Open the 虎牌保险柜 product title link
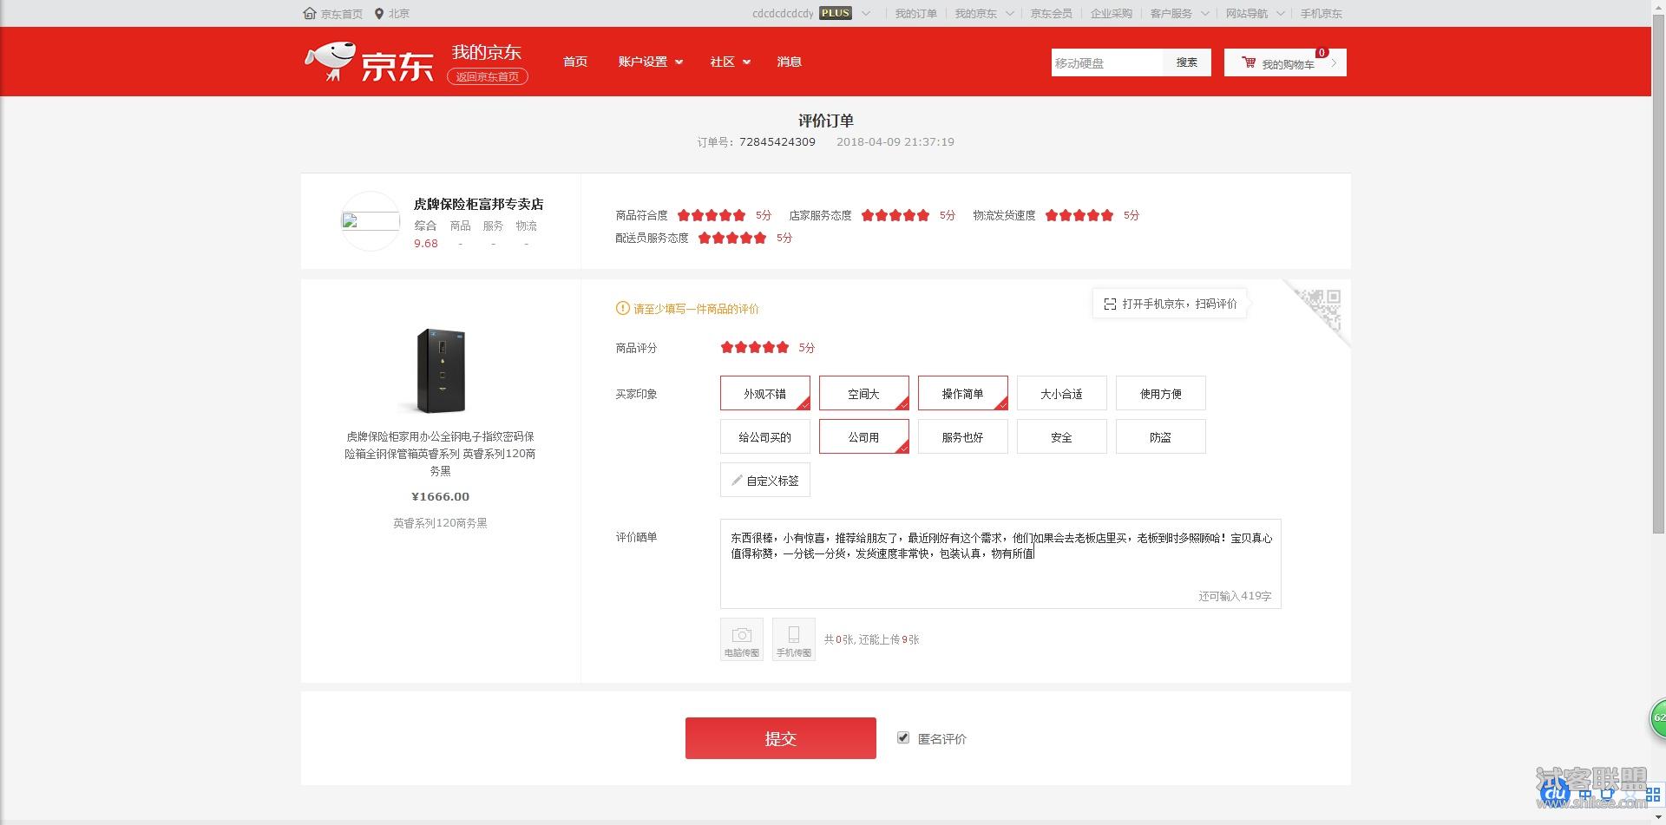The height and width of the screenshot is (825, 1666). tap(440, 453)
